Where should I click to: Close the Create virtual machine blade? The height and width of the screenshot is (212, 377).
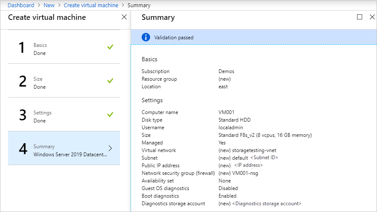124,17
